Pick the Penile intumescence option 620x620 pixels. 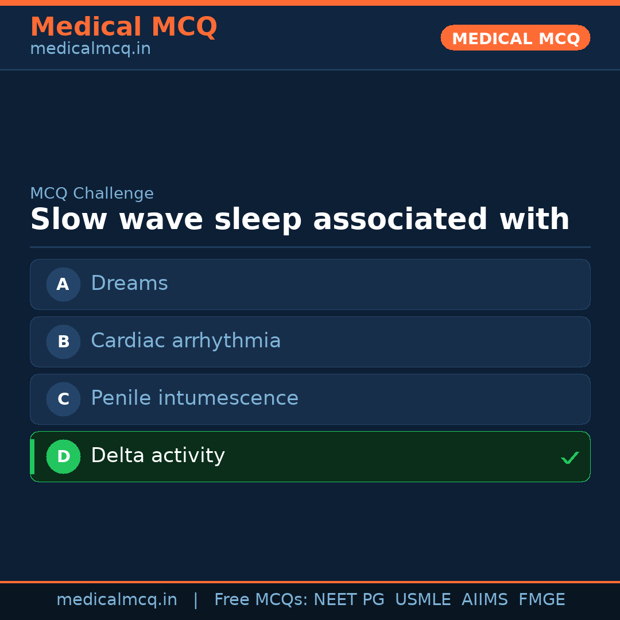195,398
